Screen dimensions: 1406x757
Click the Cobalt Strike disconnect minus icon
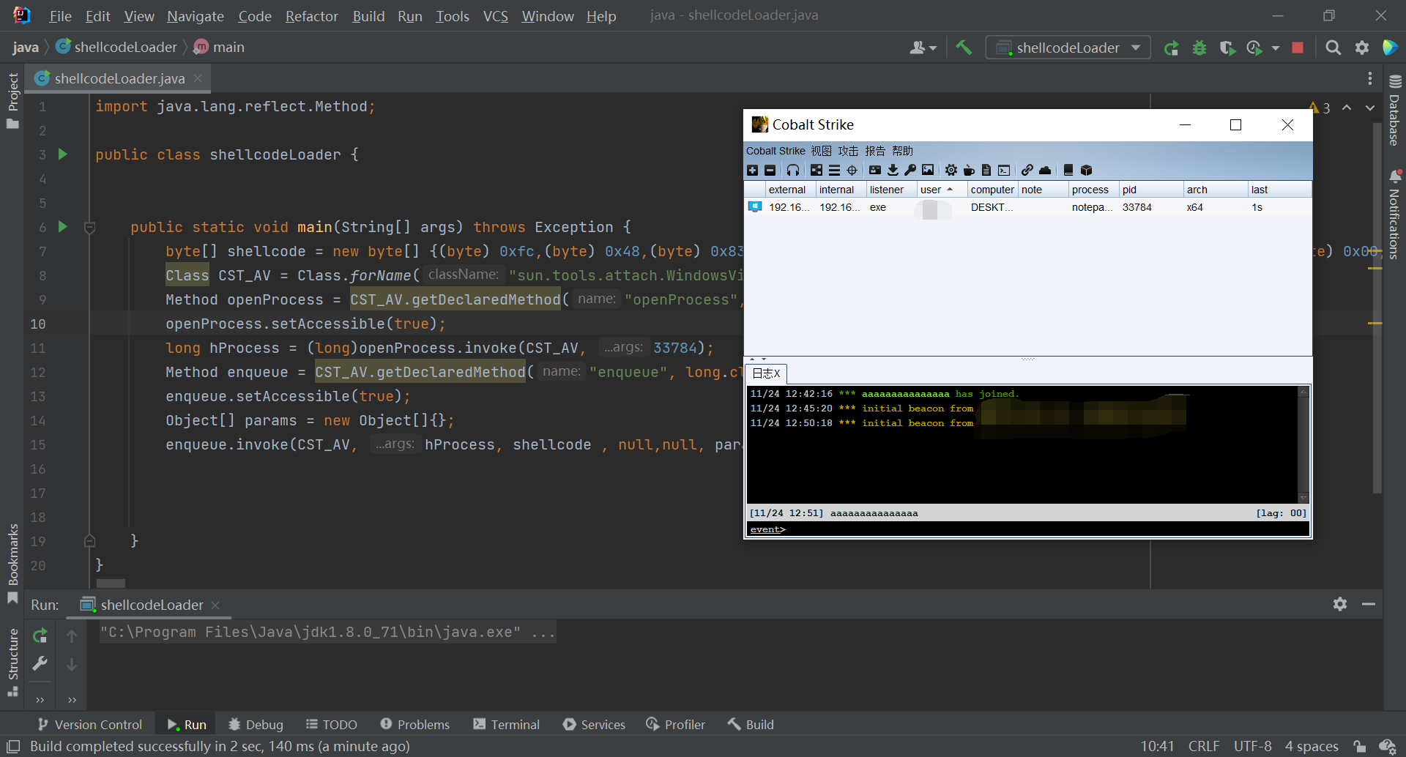tap(770, 170)
